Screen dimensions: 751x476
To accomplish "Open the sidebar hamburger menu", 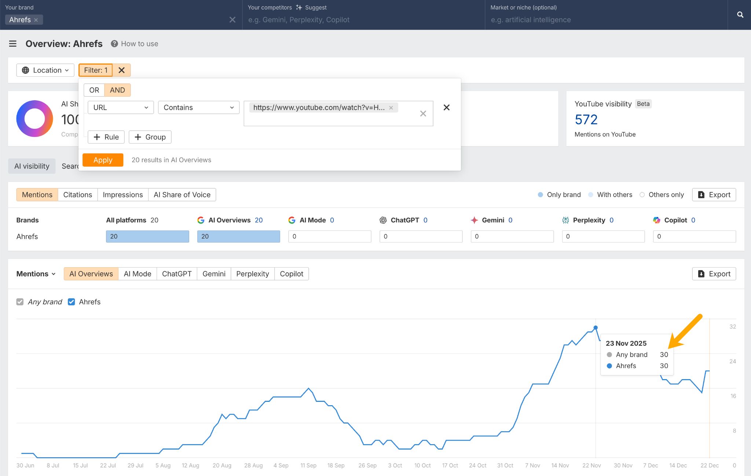I will tap(13, 43).
